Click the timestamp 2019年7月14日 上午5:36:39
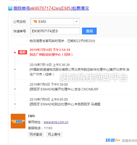137x145 pixels. pyautogui.click(x=50, y=65)
